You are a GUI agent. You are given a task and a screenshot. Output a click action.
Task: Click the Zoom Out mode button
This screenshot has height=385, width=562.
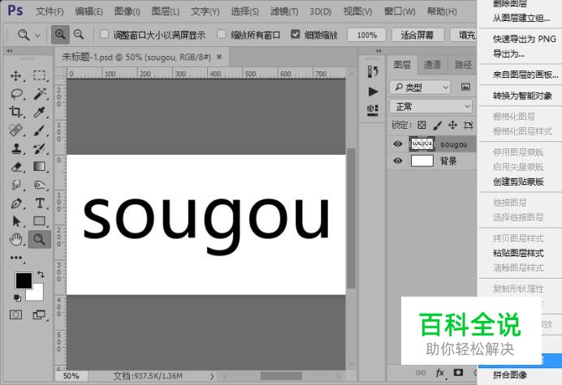[79, 35]
